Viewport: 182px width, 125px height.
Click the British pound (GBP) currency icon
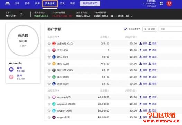click(54, 84)
